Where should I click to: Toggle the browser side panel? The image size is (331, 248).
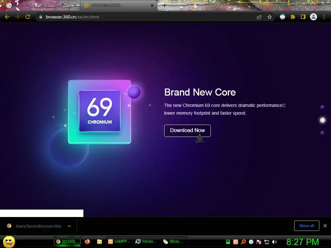pyautogui.click(x=303, y=17)
